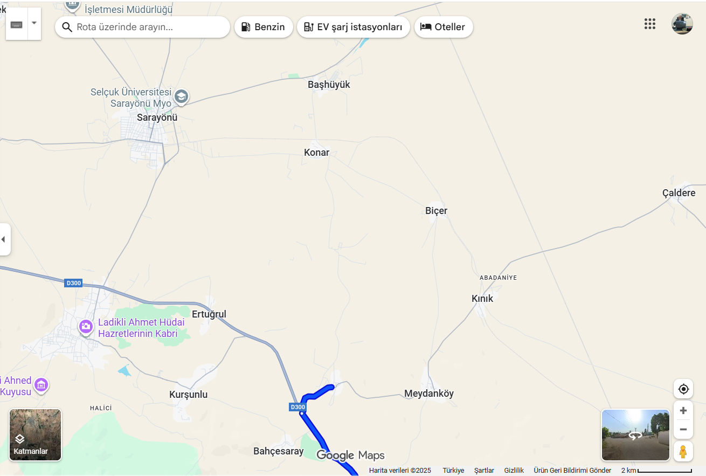
Task: Click the keyboard input tools icon
Action: [x=17, y=24]
